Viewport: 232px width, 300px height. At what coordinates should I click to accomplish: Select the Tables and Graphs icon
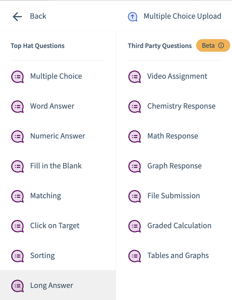(x=134, y=256)
